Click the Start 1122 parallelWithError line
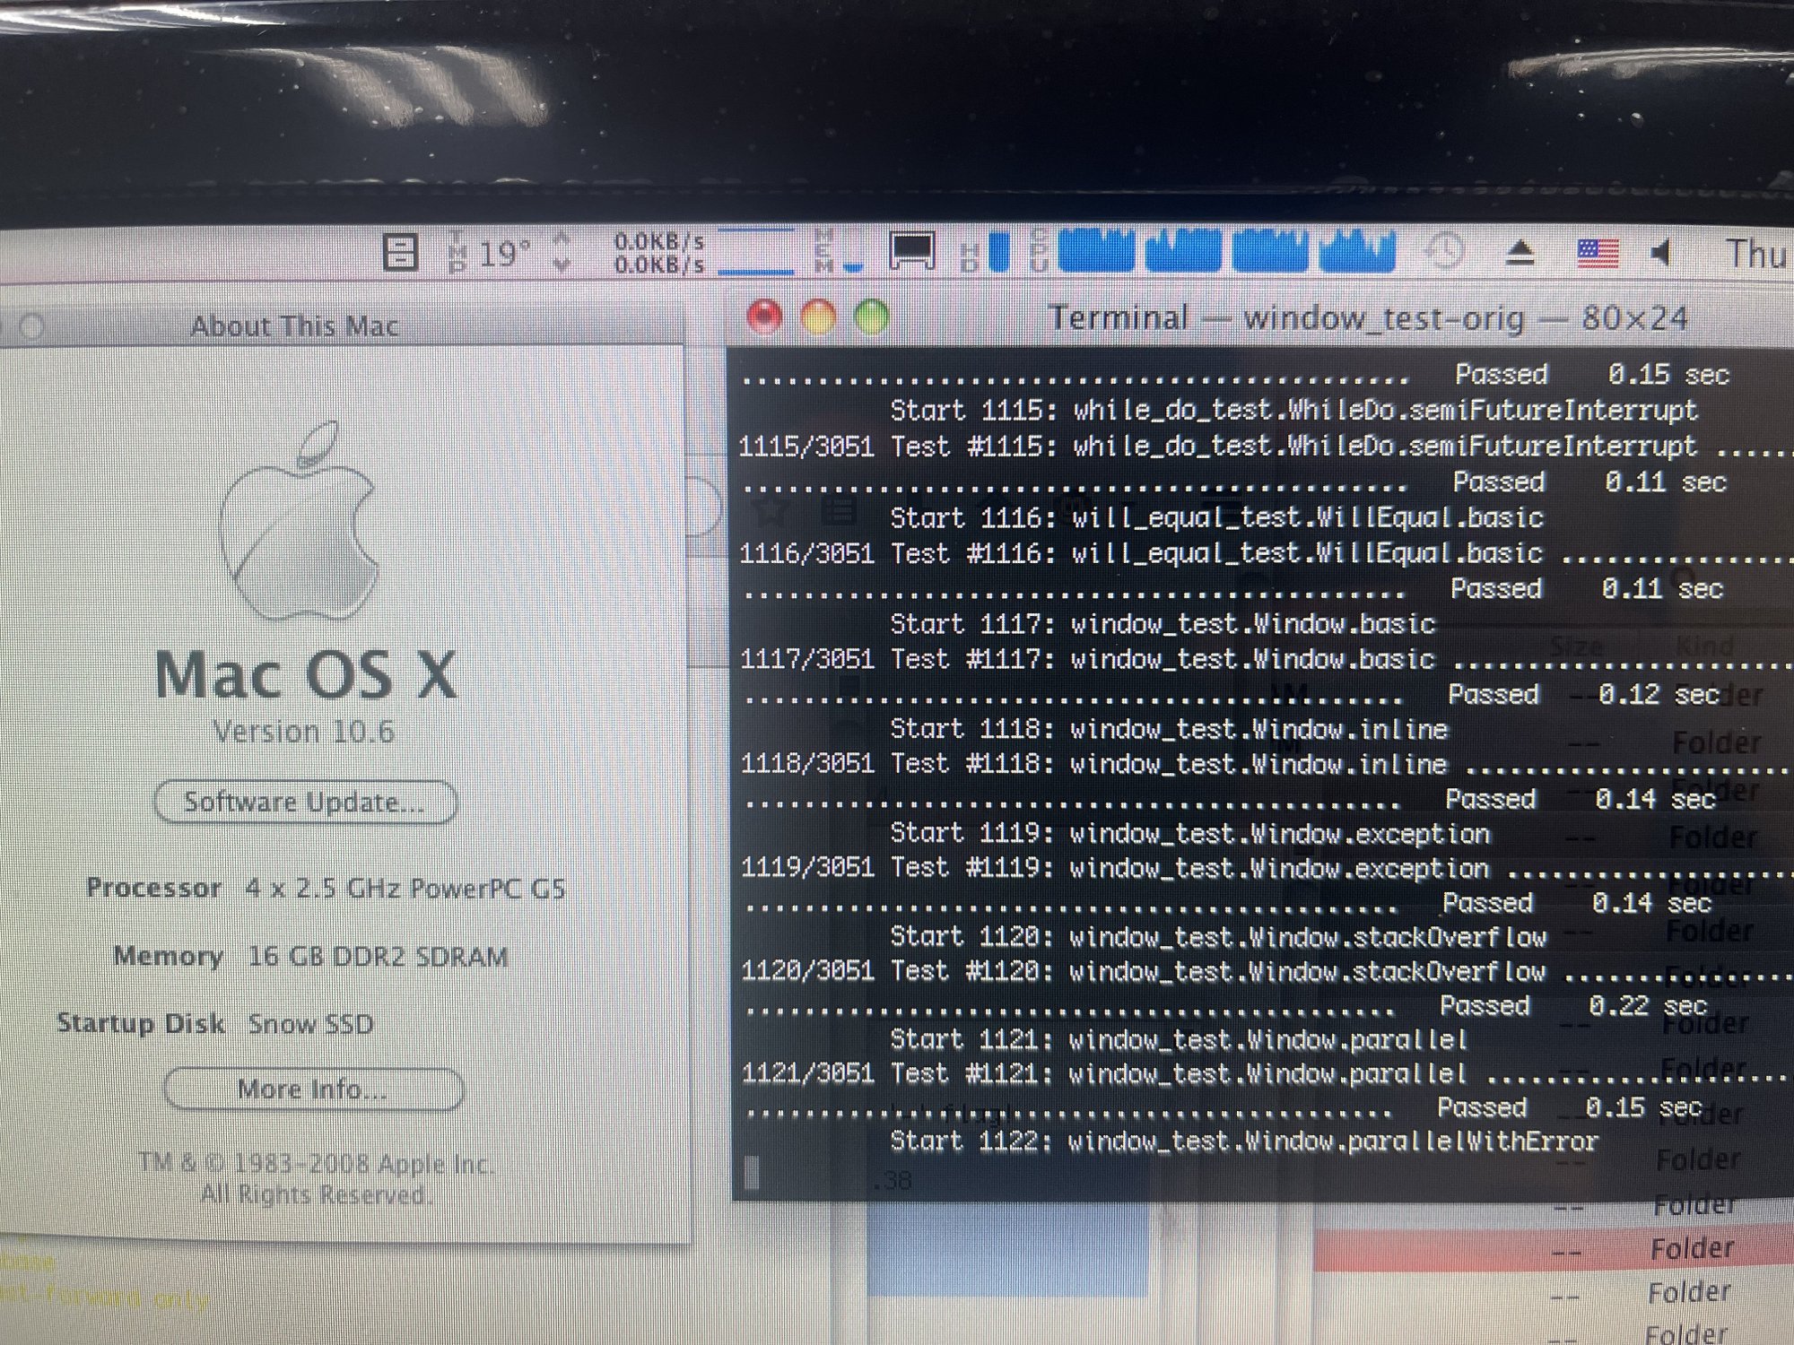Viewport: 1794px width, 1345px height. [x=1243, y=1141]
